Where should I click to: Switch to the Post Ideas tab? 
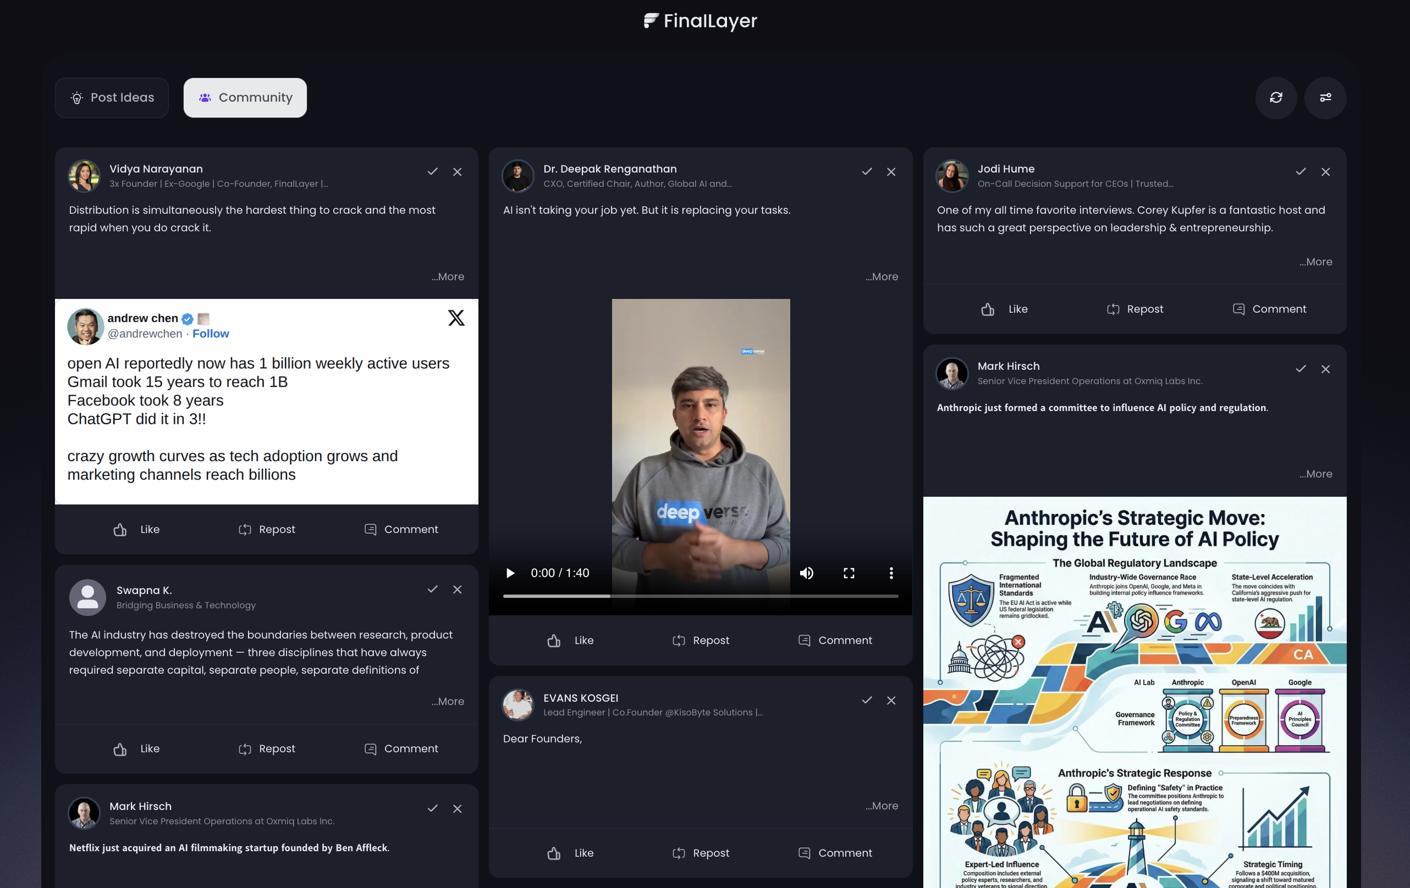[111, 97]
